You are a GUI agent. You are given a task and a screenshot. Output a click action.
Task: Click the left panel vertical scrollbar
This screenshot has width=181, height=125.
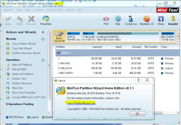point(49,65)
